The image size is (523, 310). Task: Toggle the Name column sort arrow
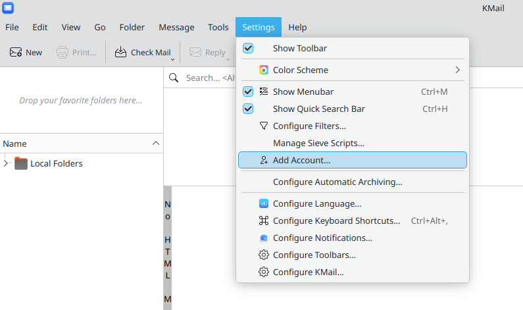(155, 143)
